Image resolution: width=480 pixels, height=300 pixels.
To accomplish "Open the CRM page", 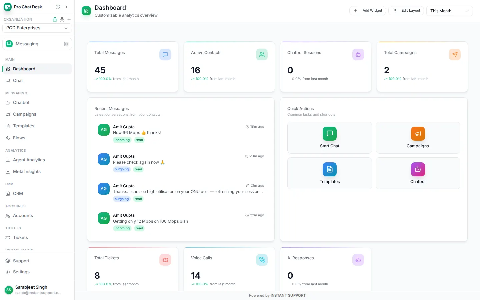I will point(37,194).
